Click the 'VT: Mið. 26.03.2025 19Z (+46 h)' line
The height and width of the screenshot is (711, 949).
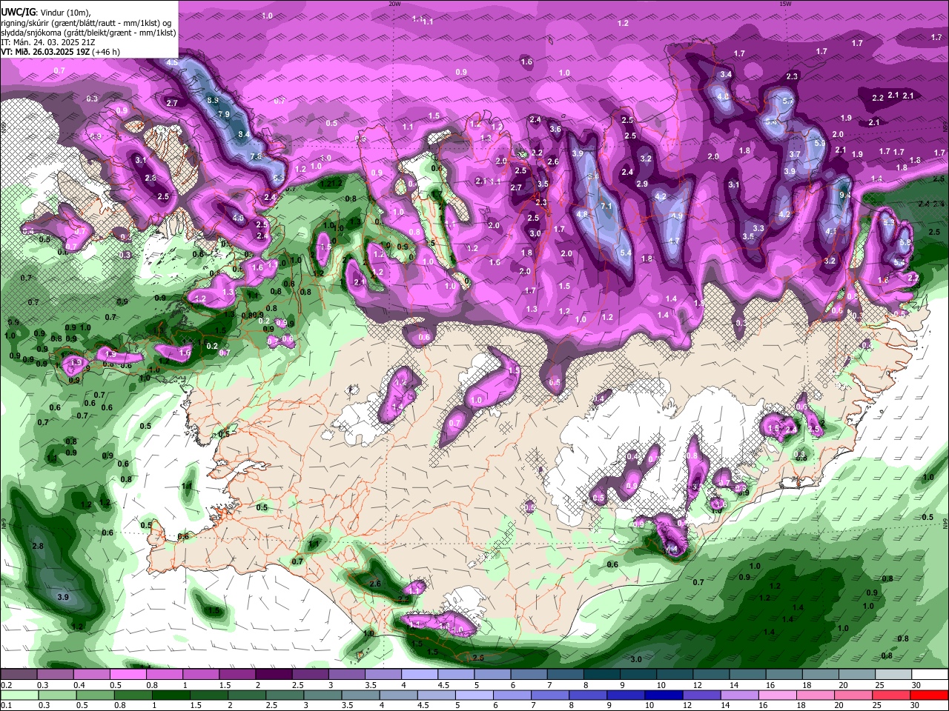[x=61, y=52]
